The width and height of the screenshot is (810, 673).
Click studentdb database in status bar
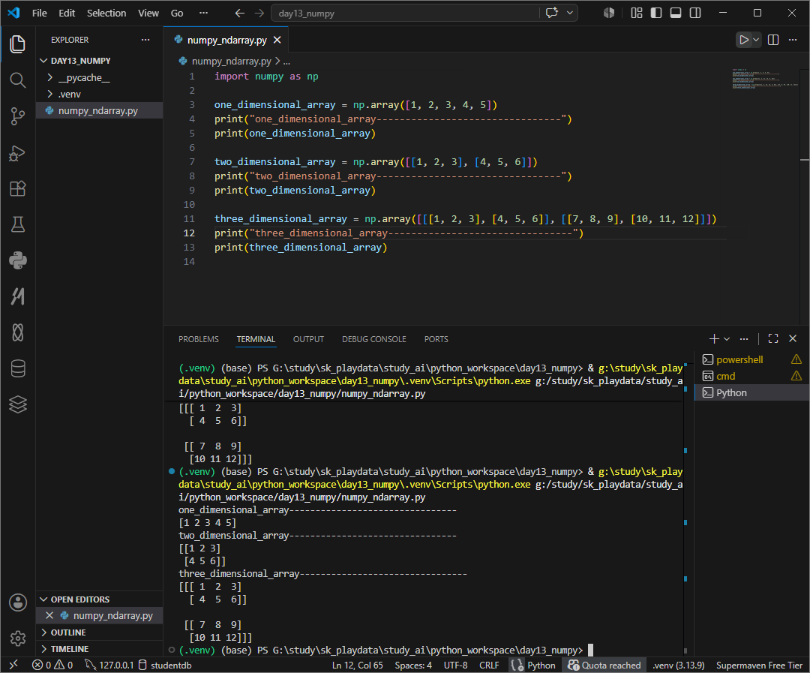point(165,665)
